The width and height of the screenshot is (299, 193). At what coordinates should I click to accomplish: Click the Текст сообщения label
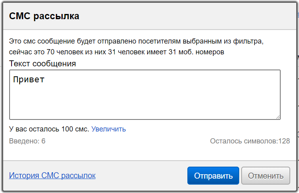point(43,64)
